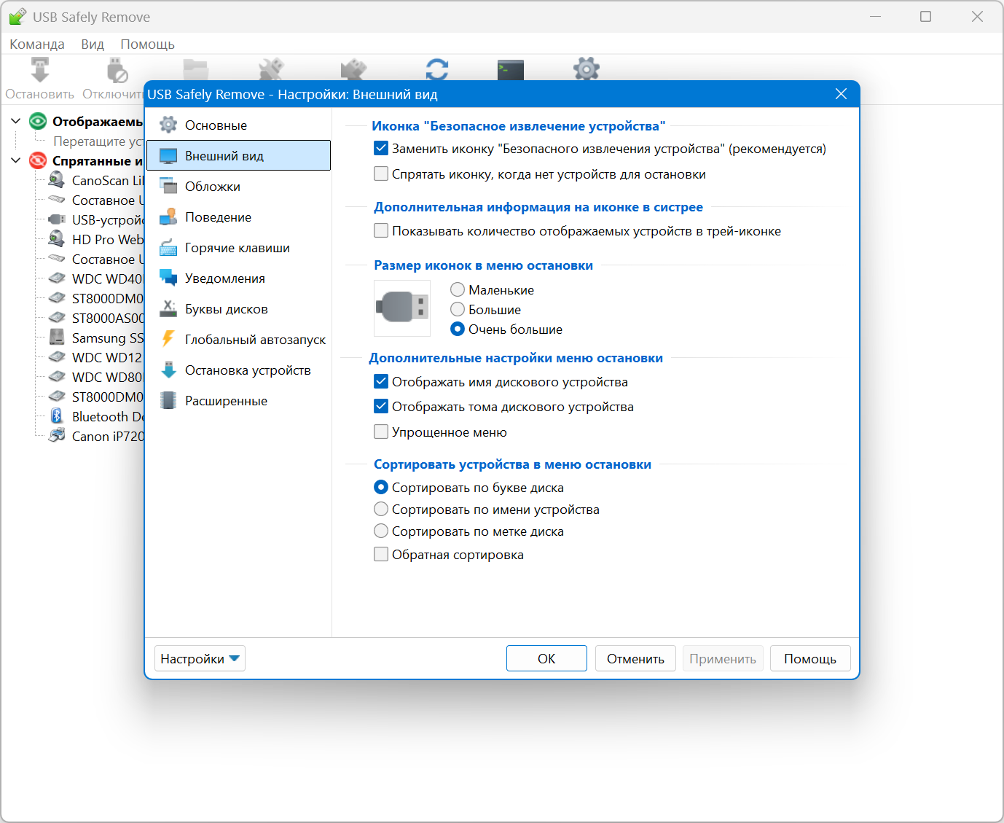
Task: Enable Спрятать иконку, когда нет устройств
Action: pyautogui.click(x=381, y=174)
